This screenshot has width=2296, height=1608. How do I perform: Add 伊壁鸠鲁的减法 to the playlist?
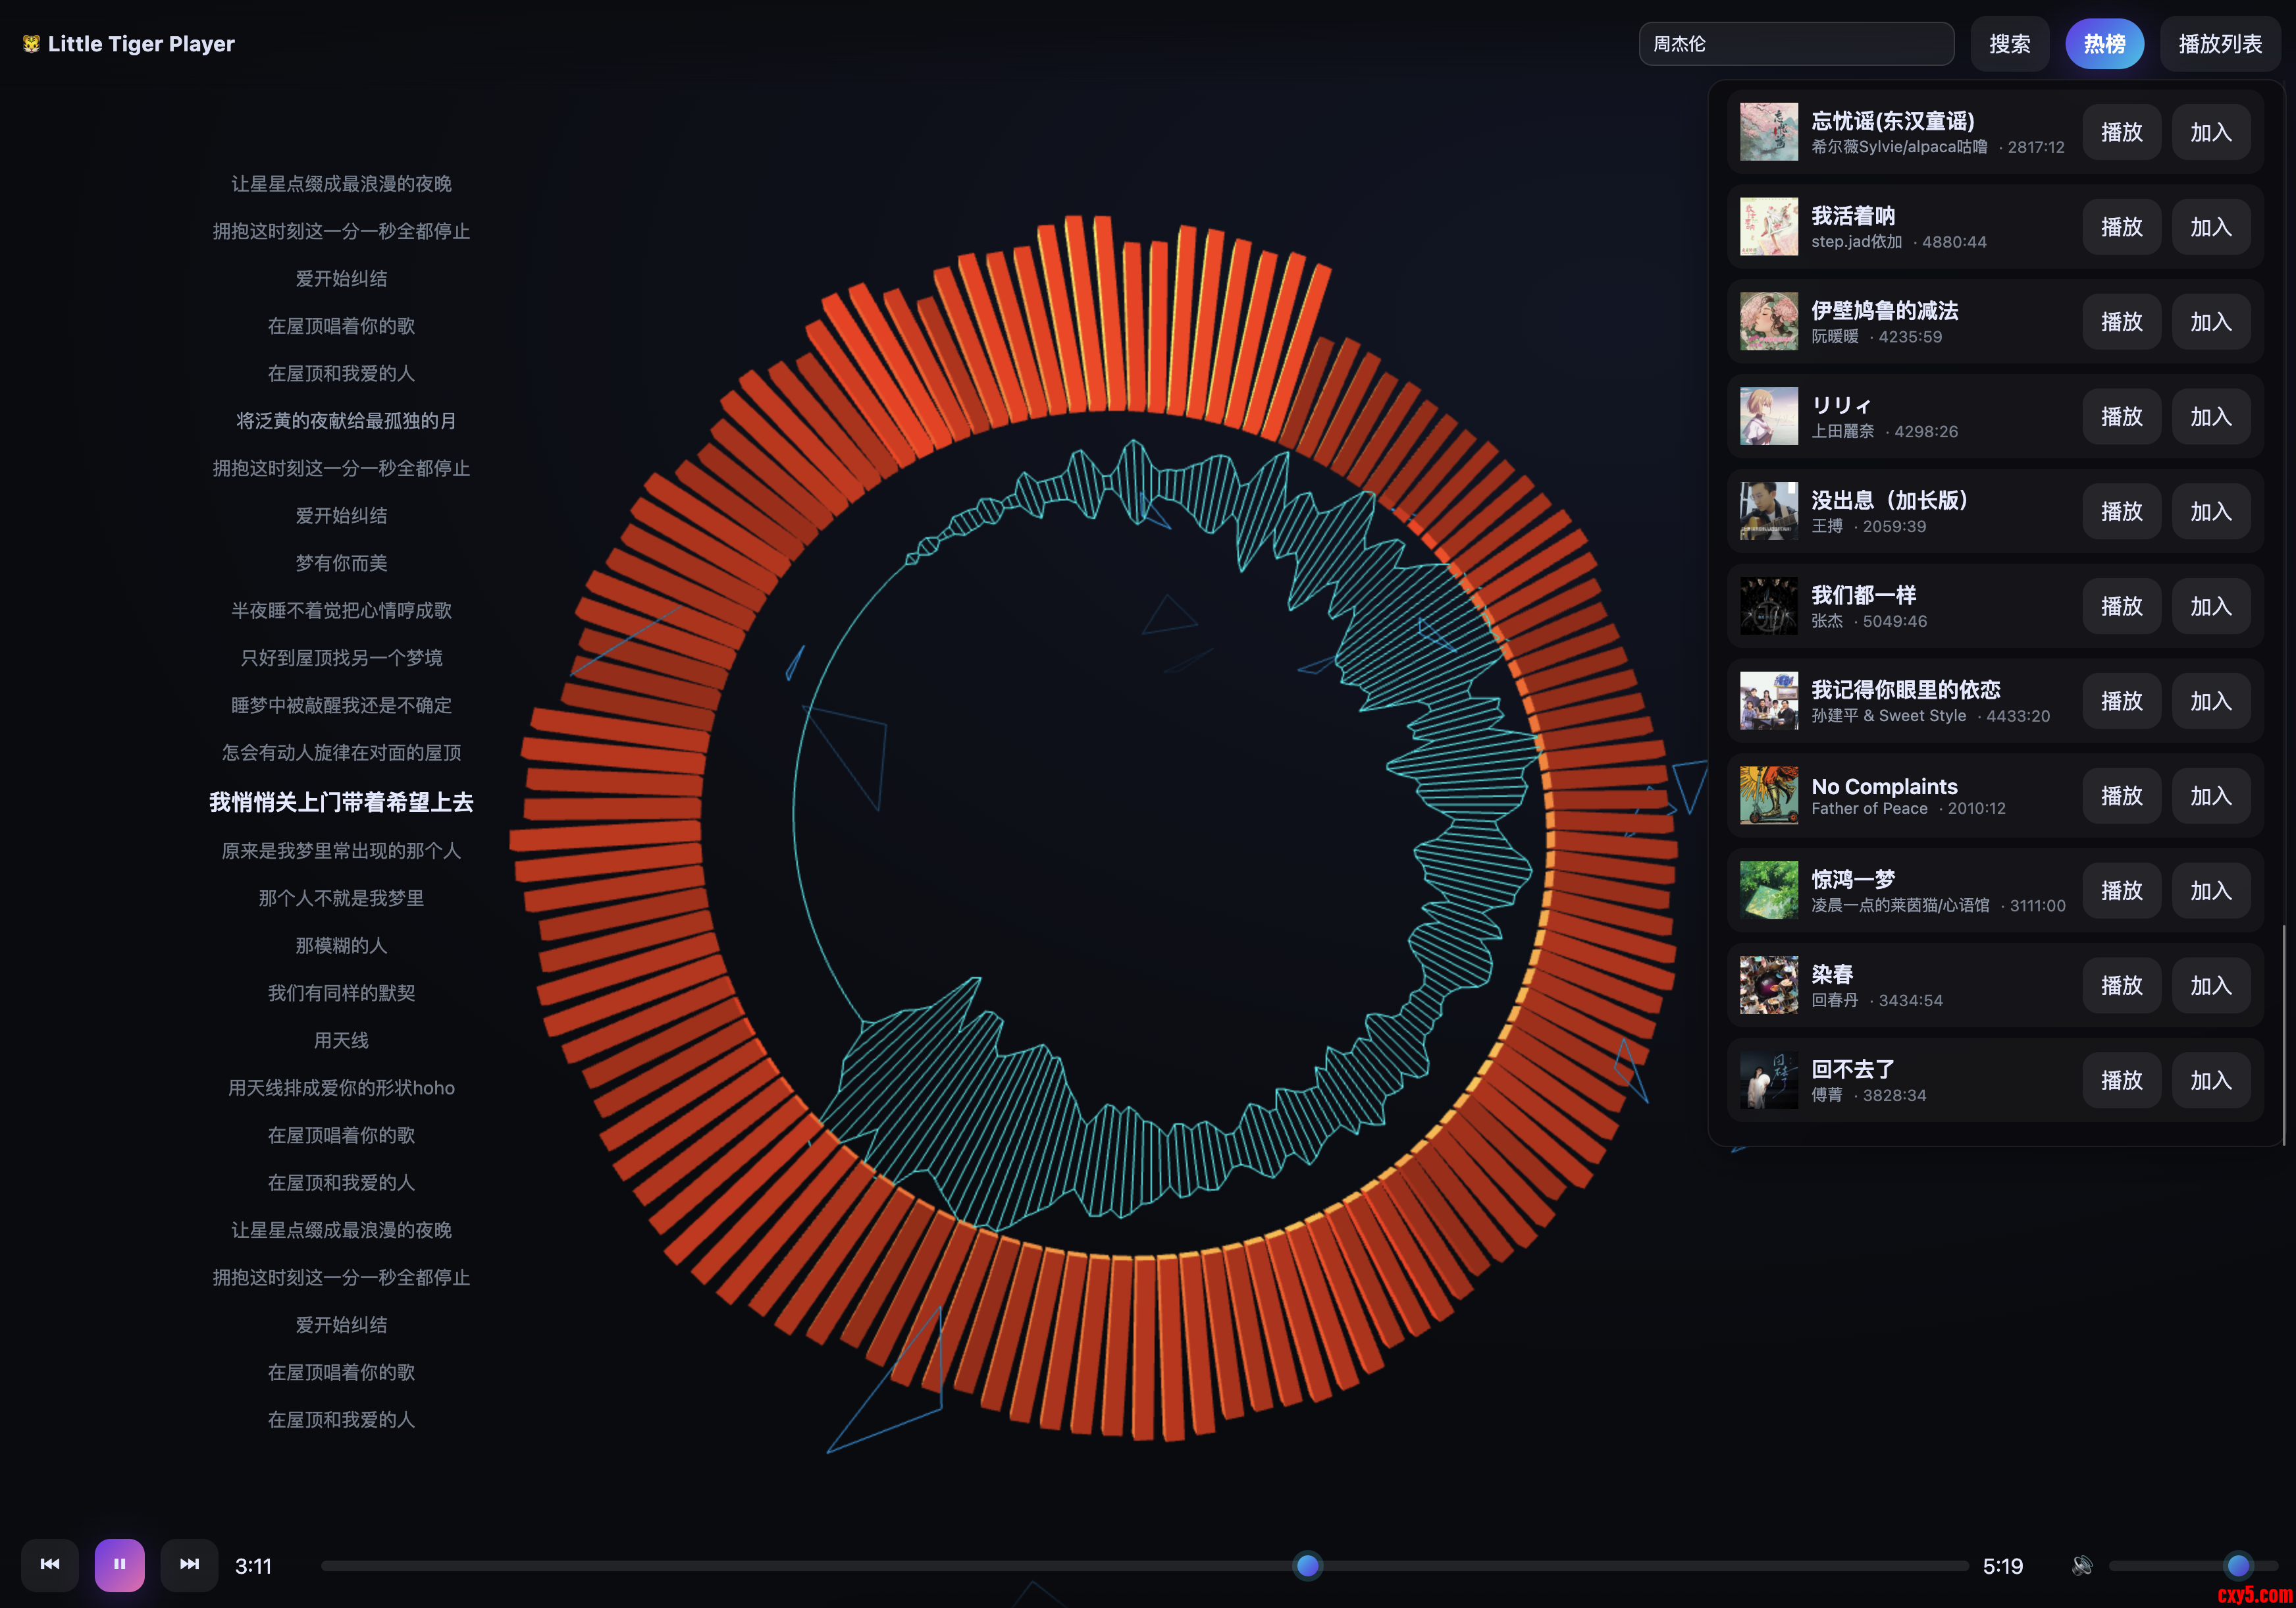[2210, 322]
